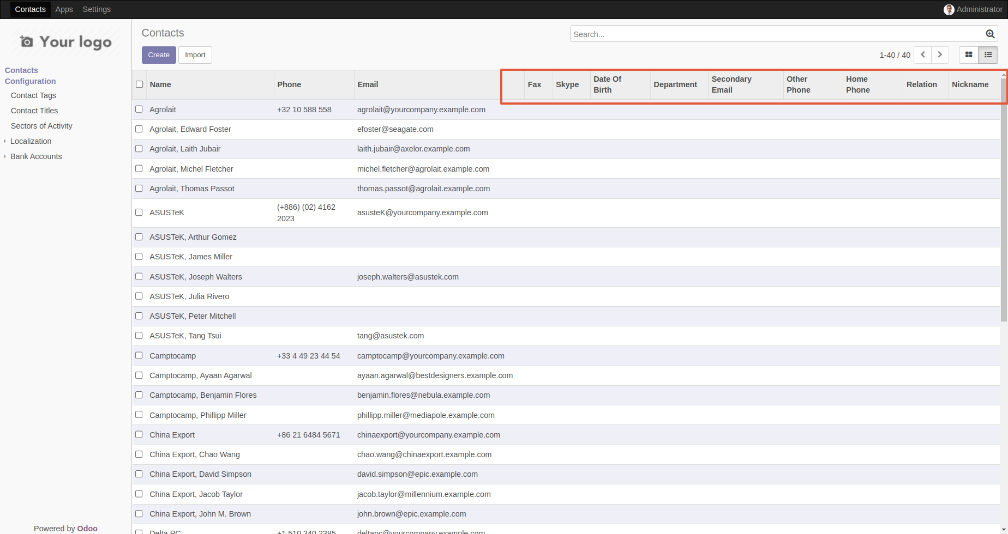Viewport: 1008px width, 534px height.
Task: Open Camptocamp, Ayaan Agarwal contact
Action: [x=201, y=375]
